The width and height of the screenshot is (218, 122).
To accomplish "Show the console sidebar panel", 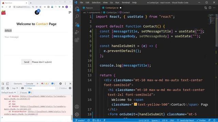I will 3,88.
